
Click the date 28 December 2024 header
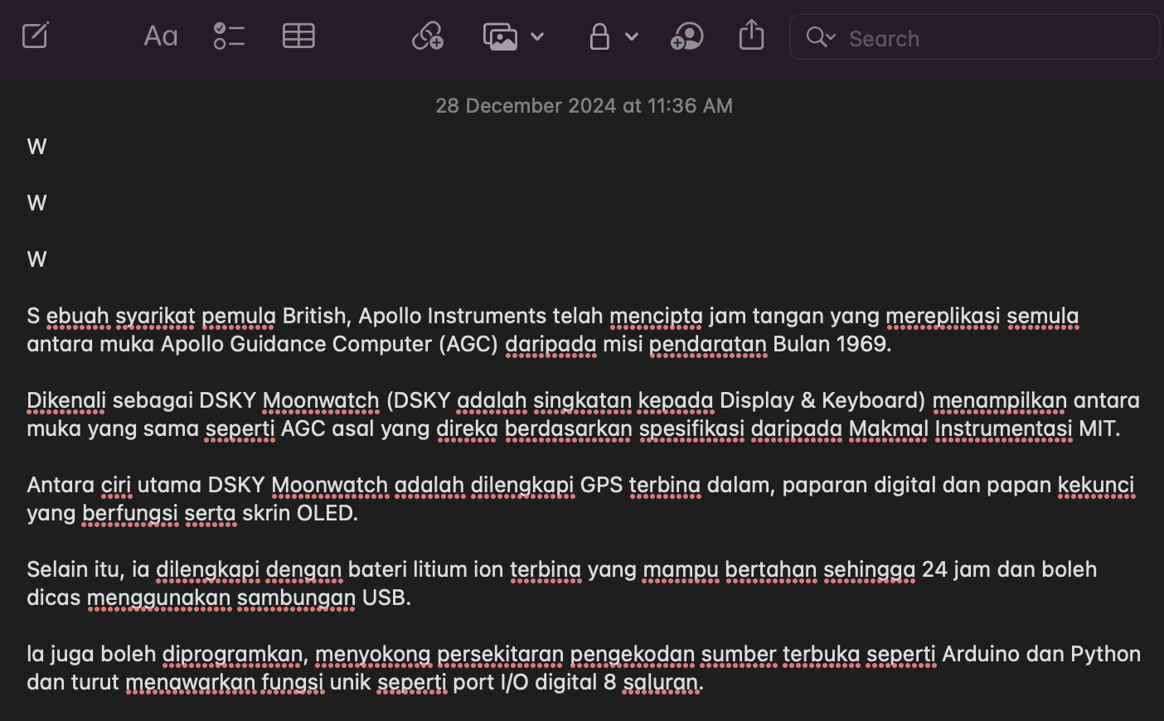(x=584, y=106)
